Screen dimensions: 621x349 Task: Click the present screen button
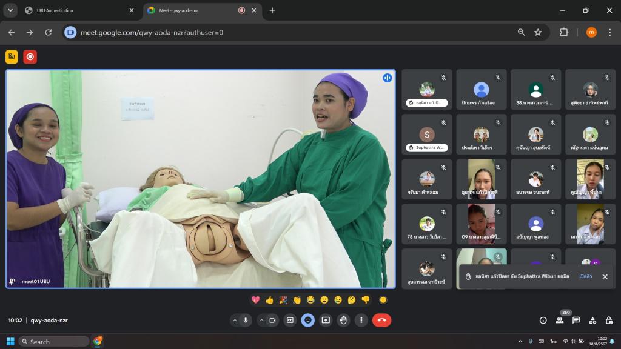326,320
